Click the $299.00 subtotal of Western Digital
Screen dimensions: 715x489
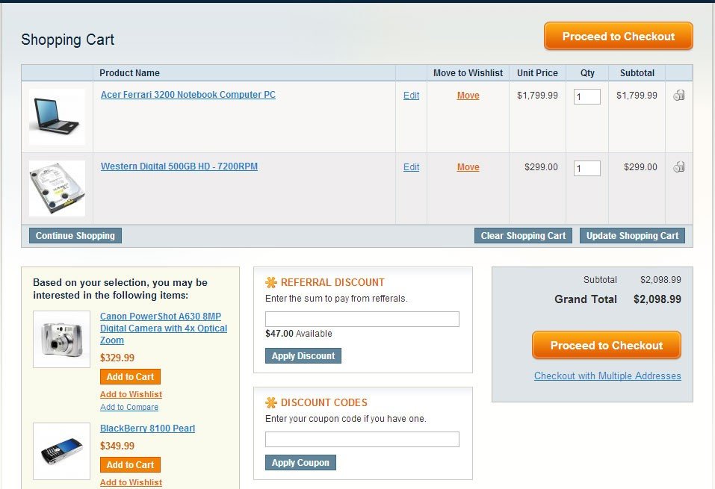click(x=641, y=166)
